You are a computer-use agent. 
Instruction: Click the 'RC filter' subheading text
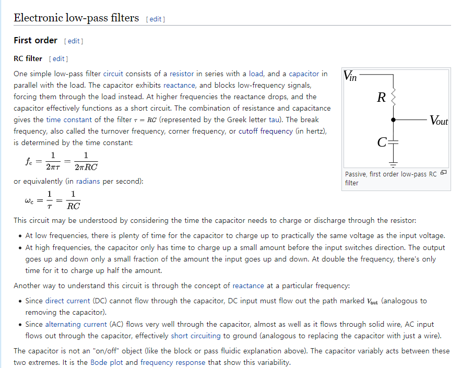point(28,59)
